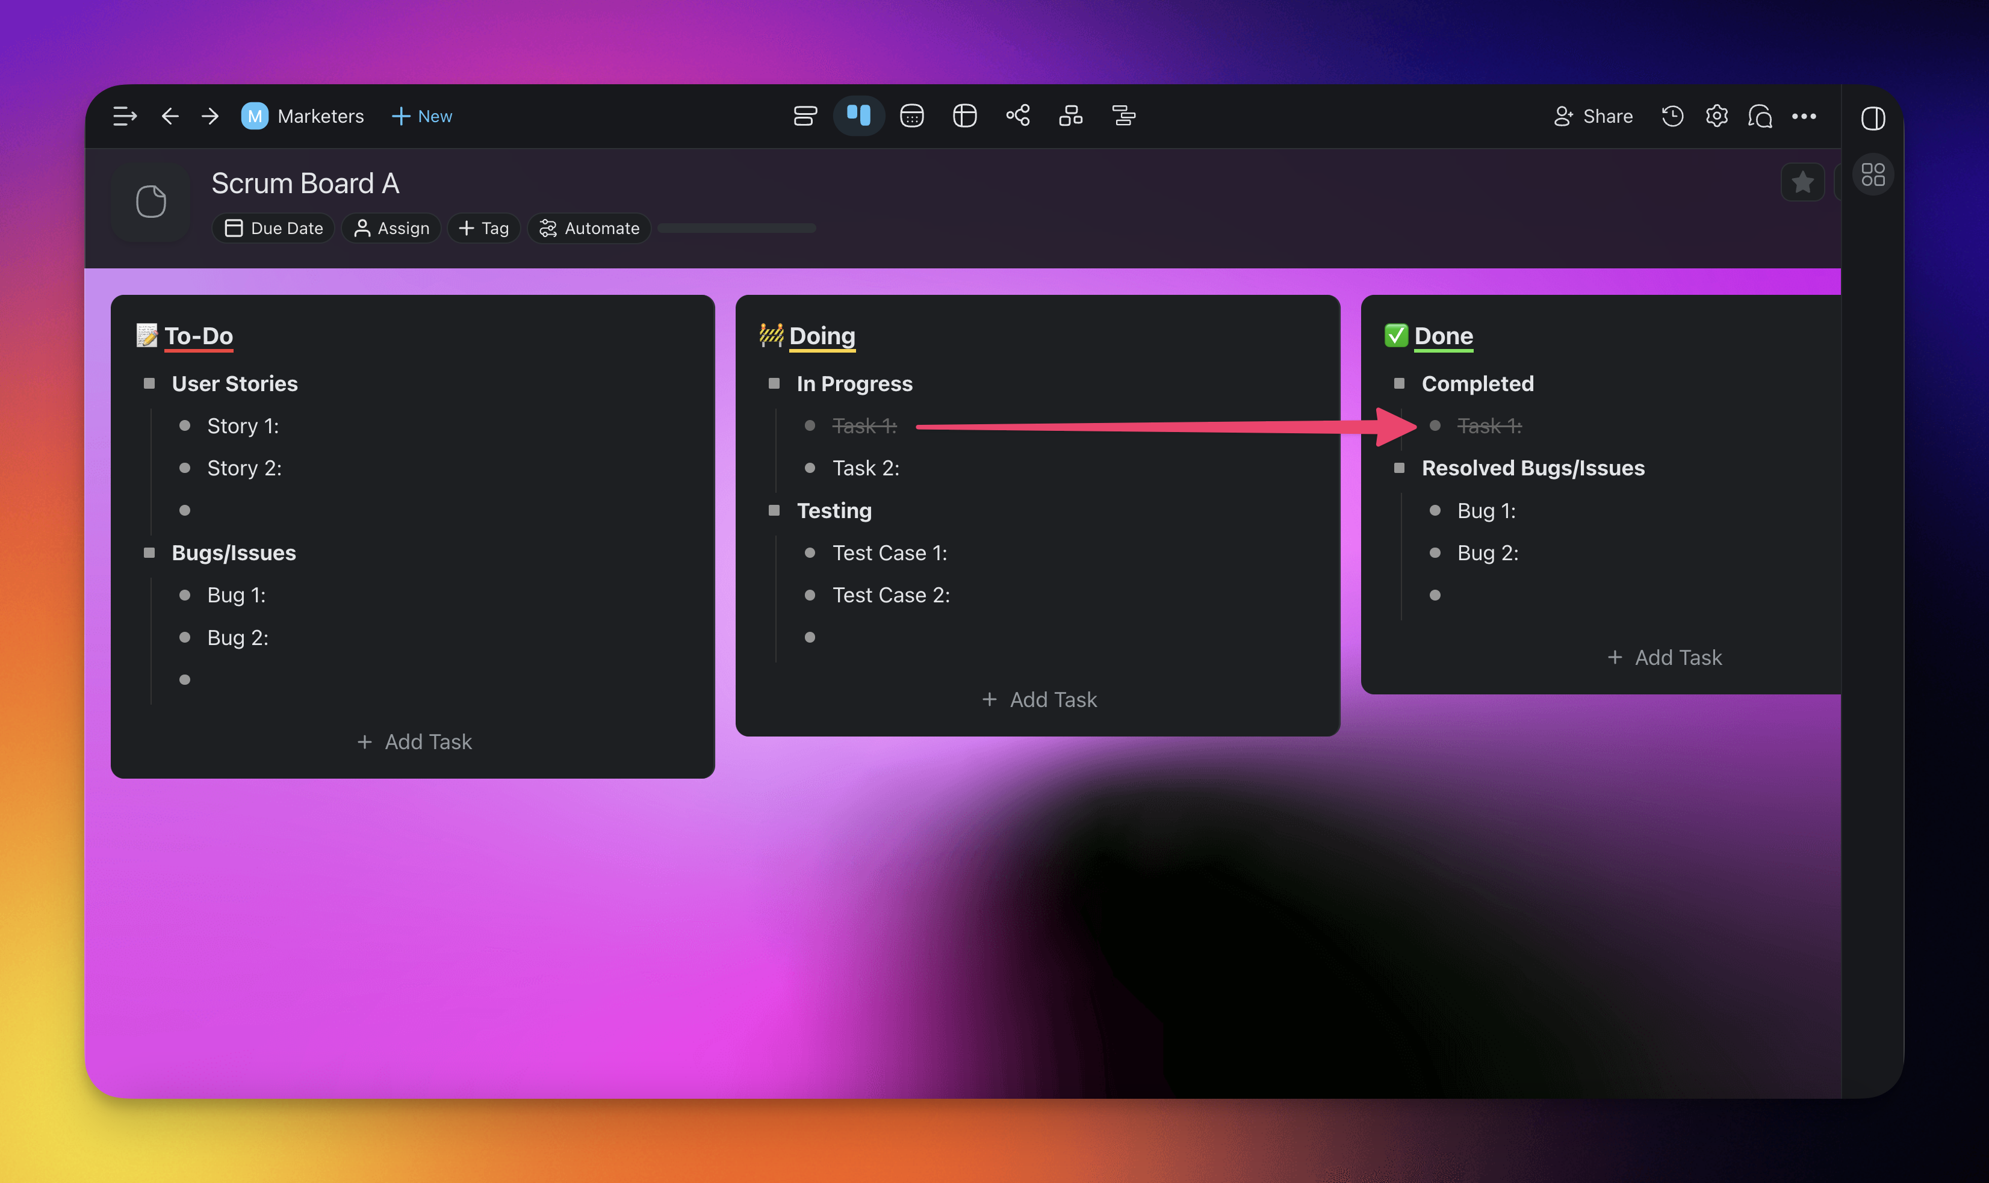
Task: Open the sidebar menu toggle icon
Action: click(125, 116)
